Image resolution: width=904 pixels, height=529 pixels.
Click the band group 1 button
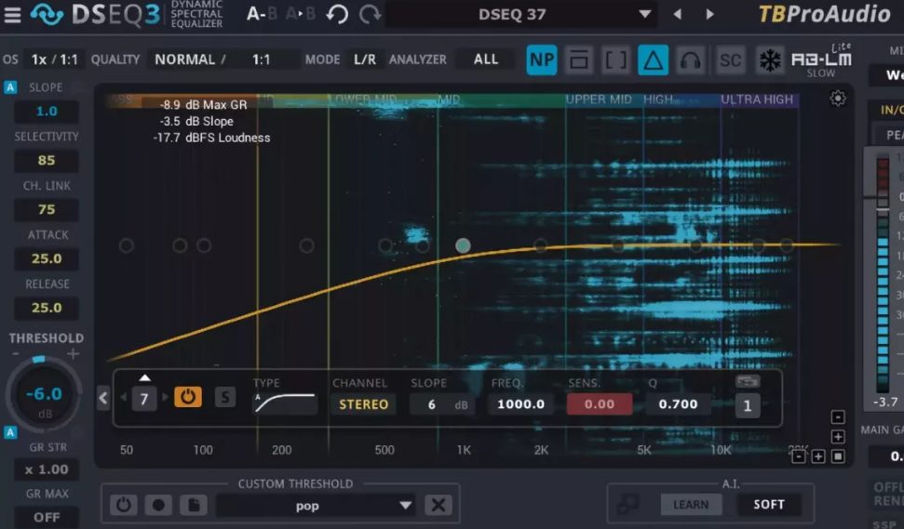point(748,406)
